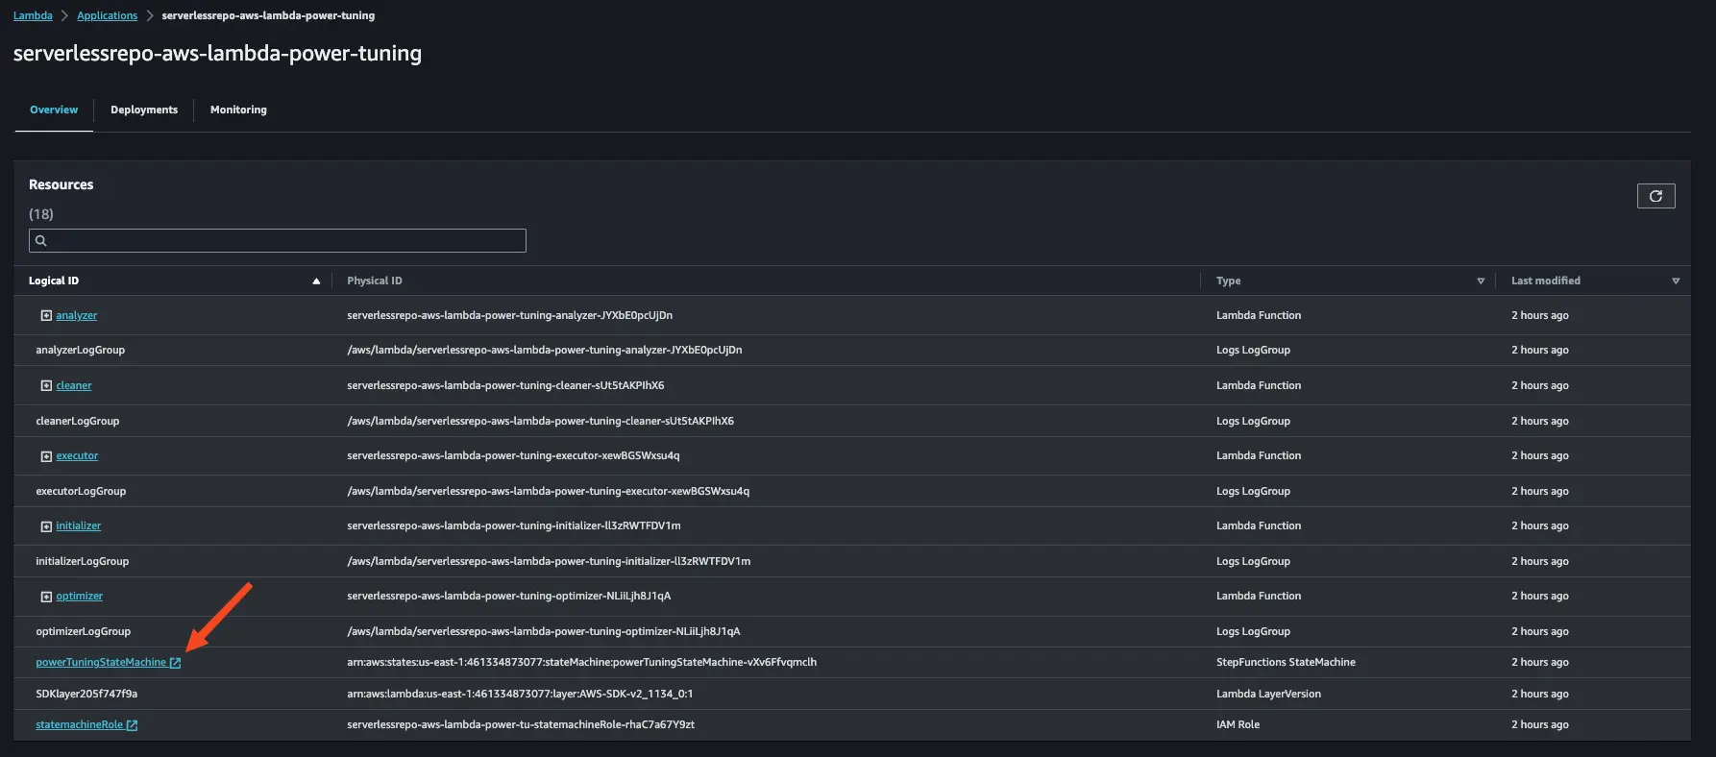The width and height of the screenshot is (1716, 757).
Task: Go to Applications breadcrumb link
Action: 107,15
